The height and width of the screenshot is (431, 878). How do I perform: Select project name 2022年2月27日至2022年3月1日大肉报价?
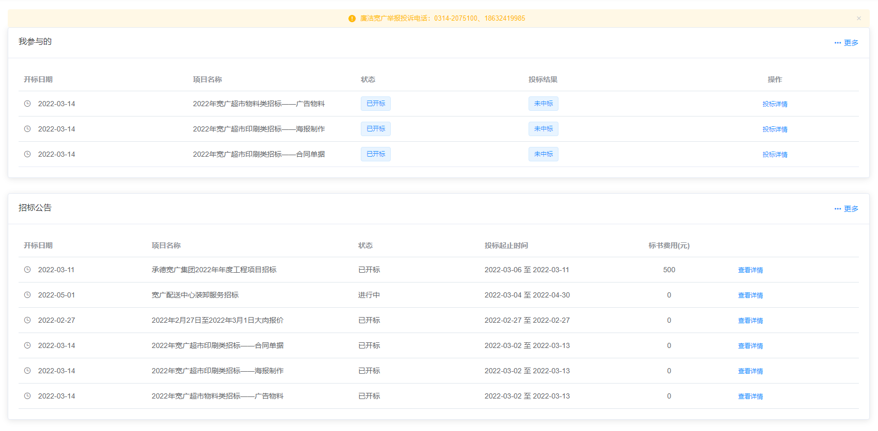click(x=218, y=320)
